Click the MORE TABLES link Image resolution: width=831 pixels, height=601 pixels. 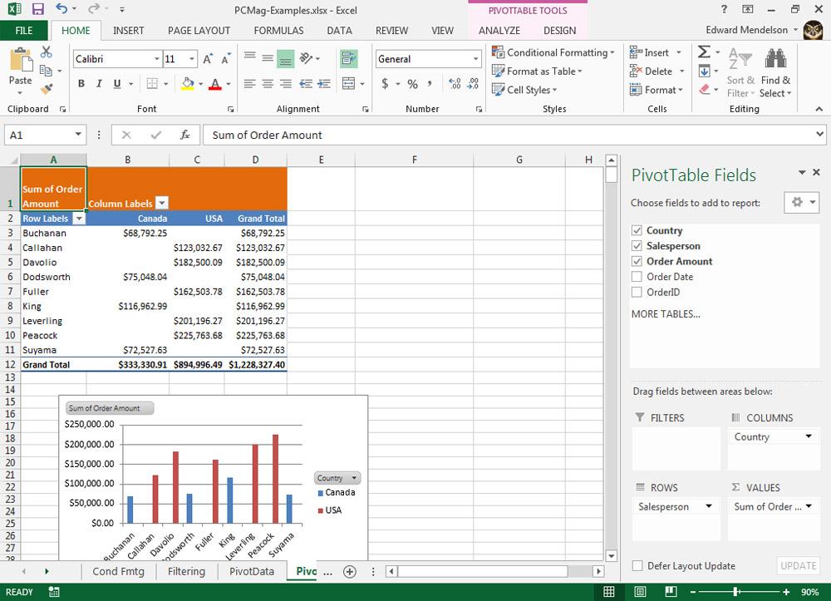tap(665, 314)
